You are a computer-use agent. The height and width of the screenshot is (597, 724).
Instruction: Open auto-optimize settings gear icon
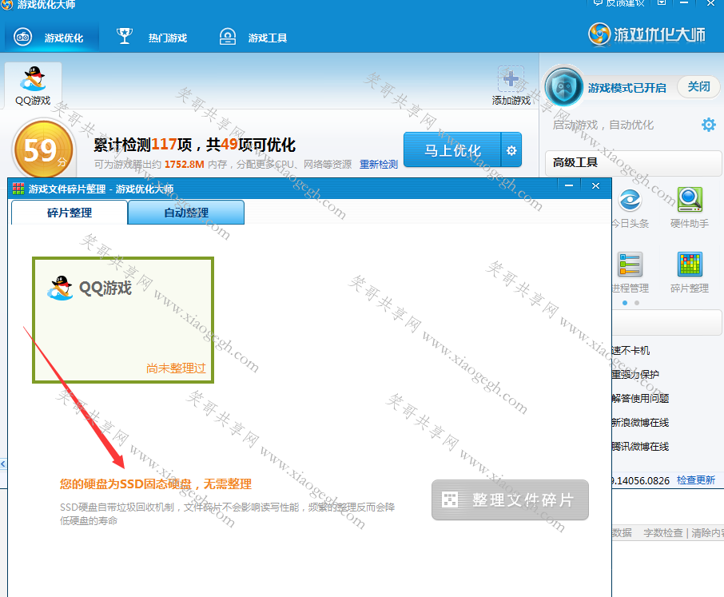[708, 125]
